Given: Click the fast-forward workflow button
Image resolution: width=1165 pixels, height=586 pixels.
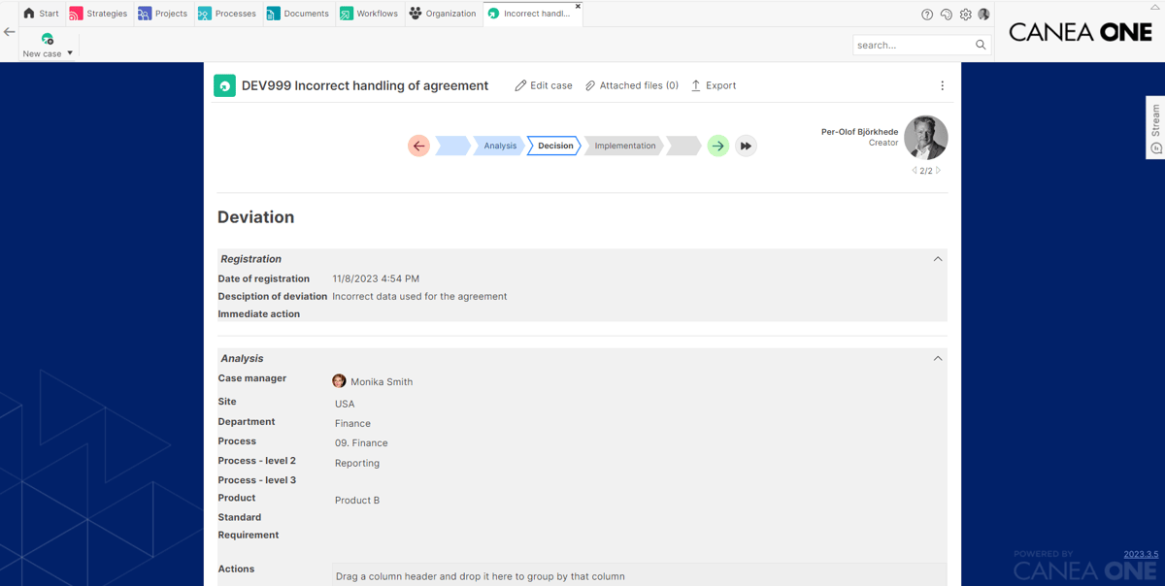Looking at the screenshot, I should coord(746,146).
